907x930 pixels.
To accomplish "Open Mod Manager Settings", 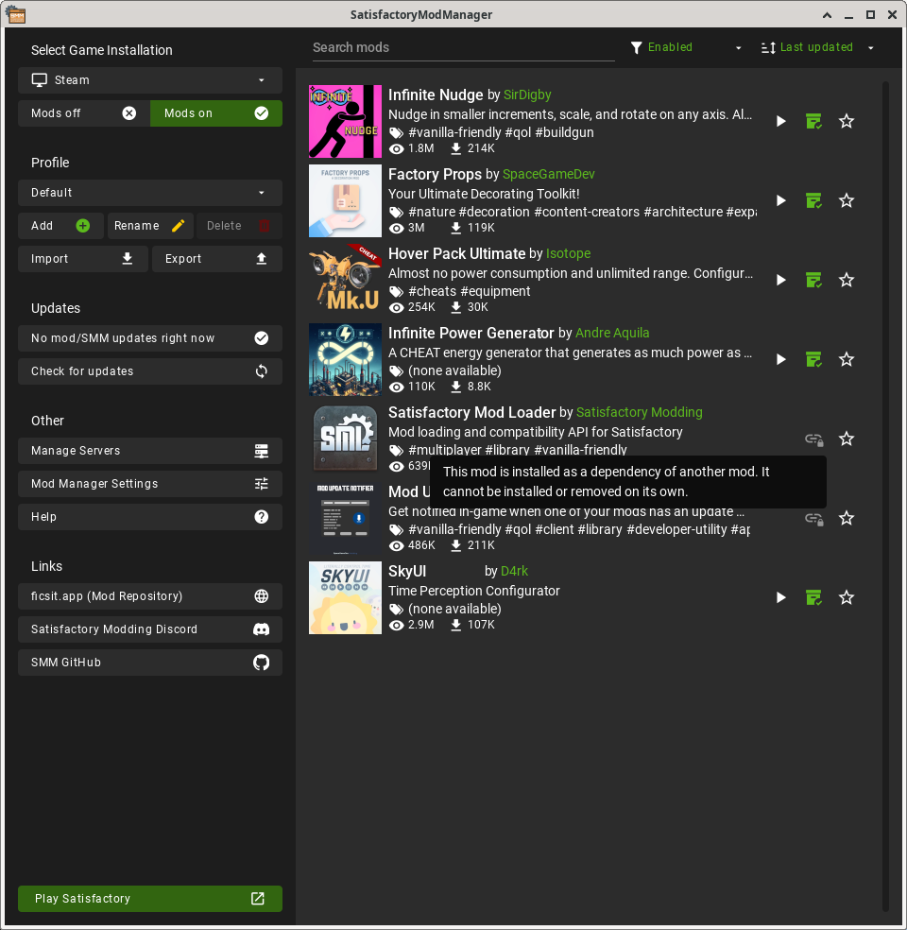I will tap(150, 484).
